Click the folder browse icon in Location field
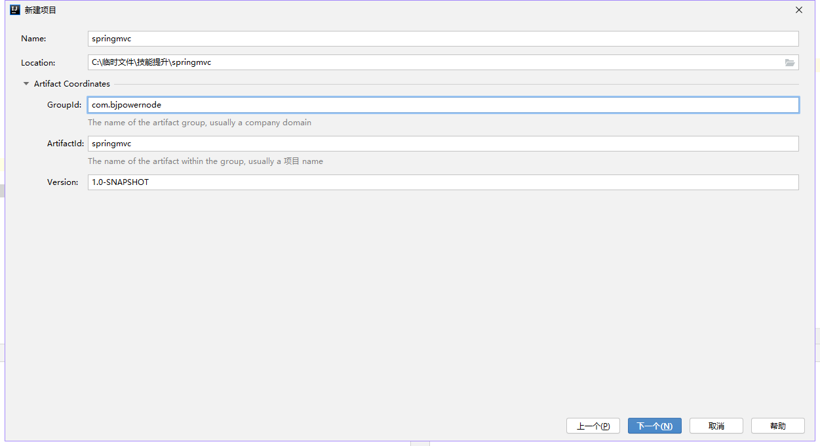This screenshot has width=820, height=446. click(x=790, y=63)
